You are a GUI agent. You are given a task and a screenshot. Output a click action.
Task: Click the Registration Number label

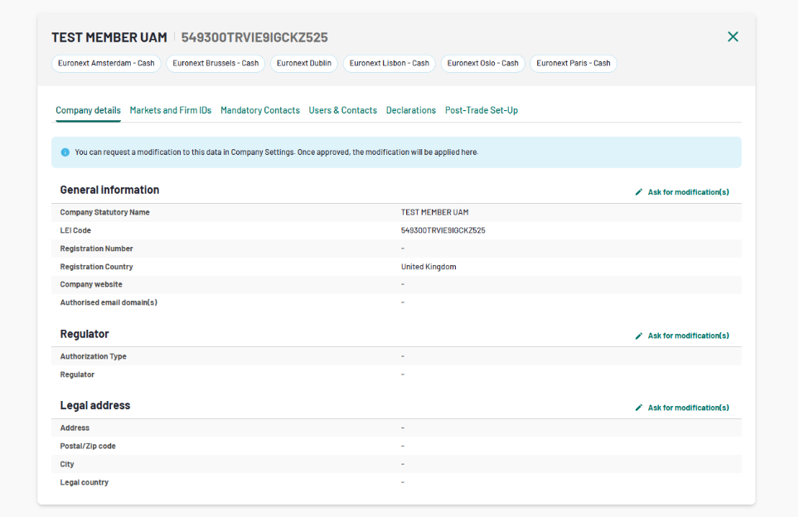pyautogui.click(x=96, y=249)
